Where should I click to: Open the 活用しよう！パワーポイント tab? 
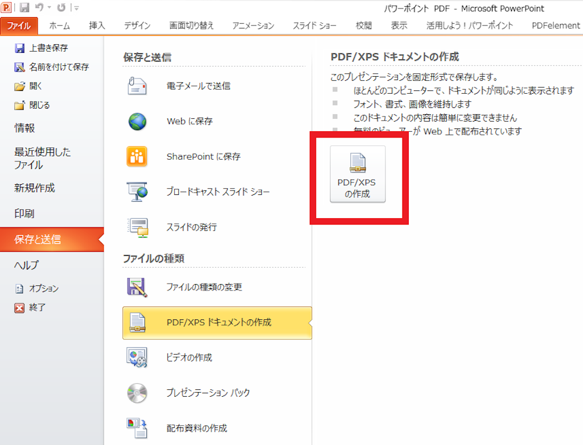tap(470, 26)
